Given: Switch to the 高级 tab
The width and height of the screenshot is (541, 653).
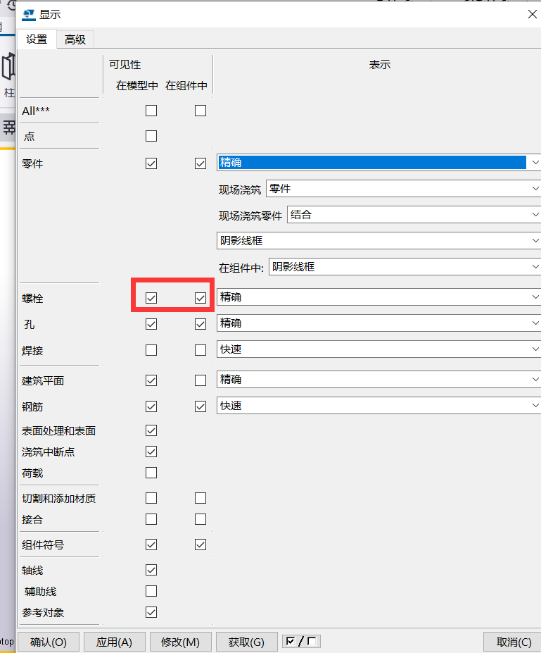Looking at the screenshot, I should [75, 39].
